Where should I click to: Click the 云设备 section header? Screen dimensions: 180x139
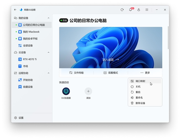click(x=32, y=52)
